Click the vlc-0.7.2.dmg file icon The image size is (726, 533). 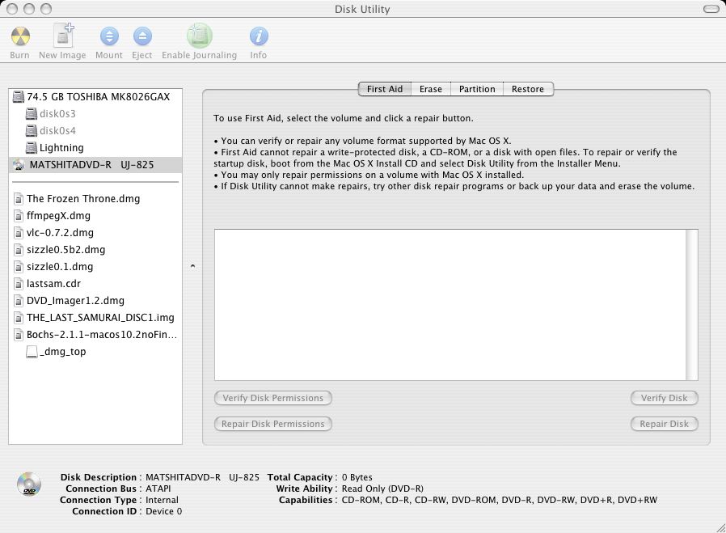pos(19,233)
